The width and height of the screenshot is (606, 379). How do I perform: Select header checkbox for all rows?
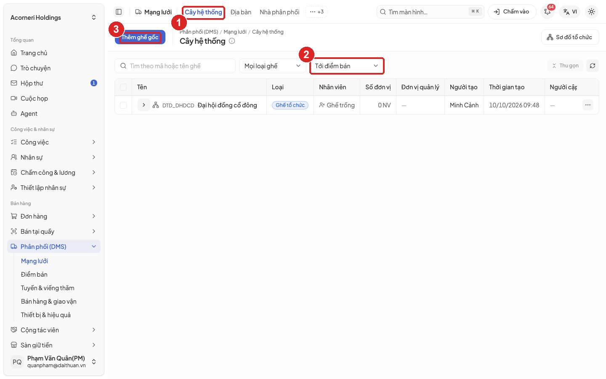tap(123, 87)
